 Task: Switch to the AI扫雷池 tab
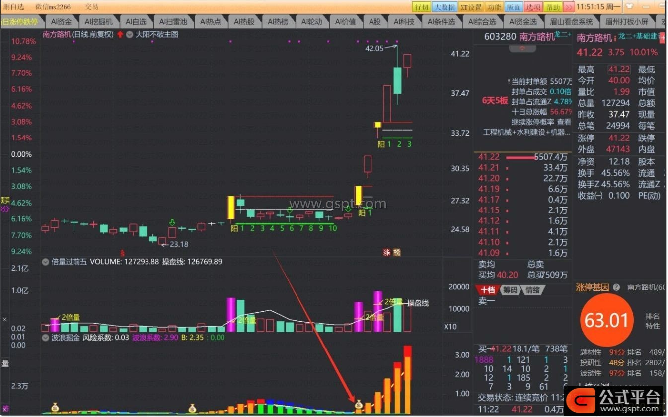point(173,22)
